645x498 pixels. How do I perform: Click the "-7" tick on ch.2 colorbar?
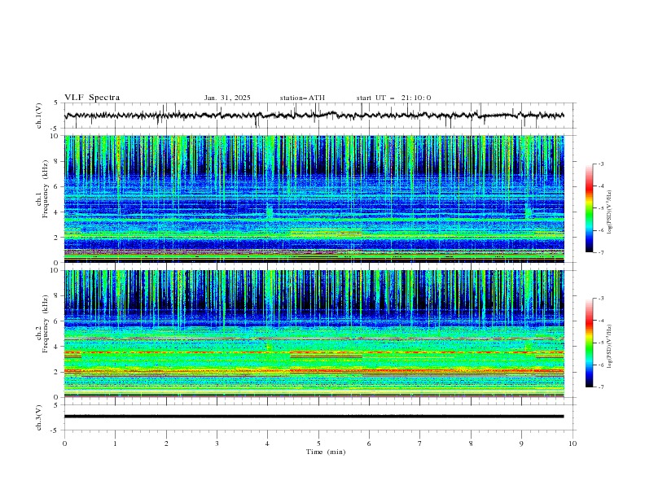(600, 387)
